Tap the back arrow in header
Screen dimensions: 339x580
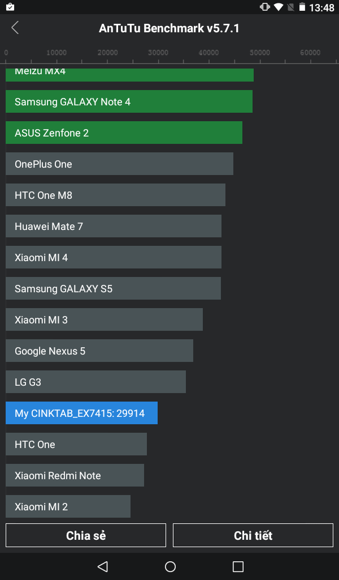pos(15,28)
